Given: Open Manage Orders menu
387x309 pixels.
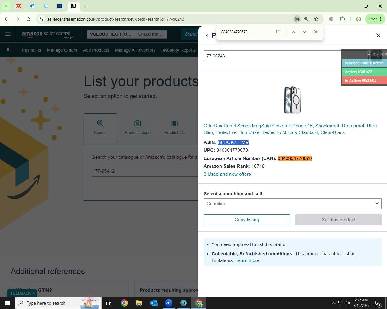Looking at the screenshot, I should (62, 50).
